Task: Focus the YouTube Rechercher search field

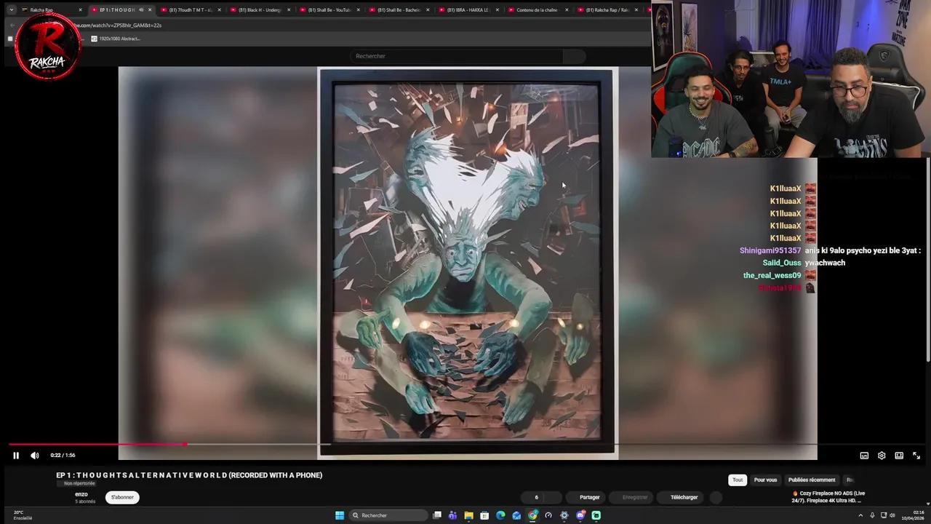Action: click(x=457, y=56)
